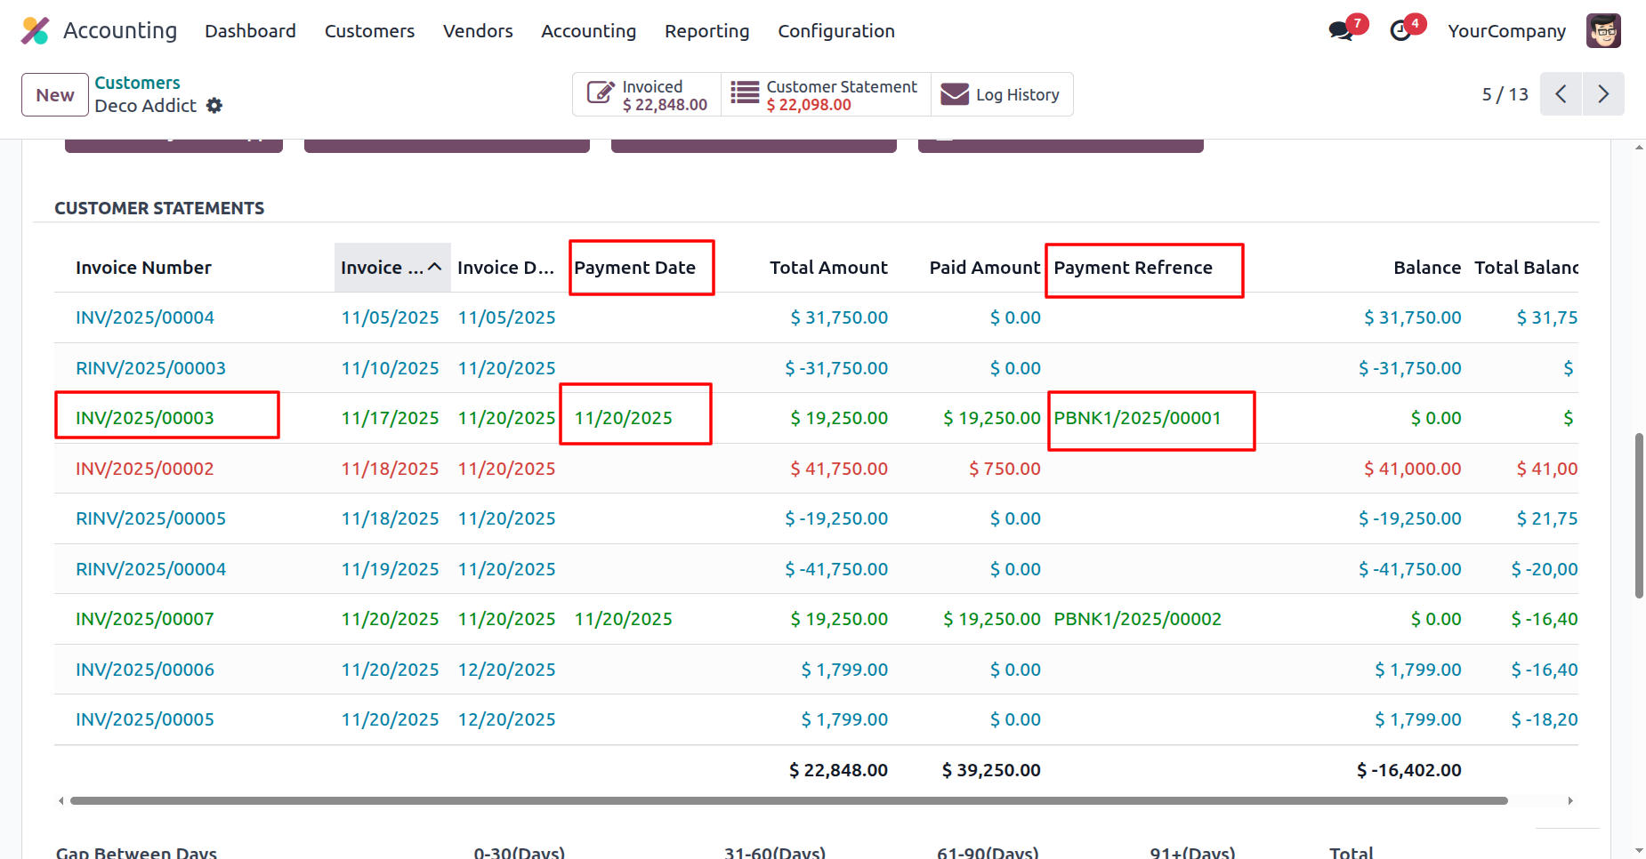Open the activities clock icon

(1400, 31)
